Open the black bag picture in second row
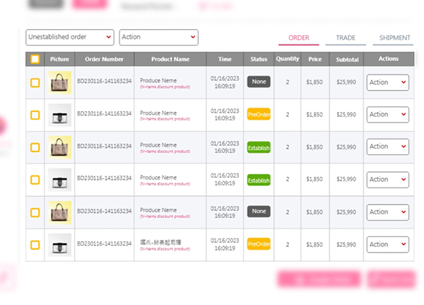Image resolution: width=424 pixels, height=305 pixels. 59,115
